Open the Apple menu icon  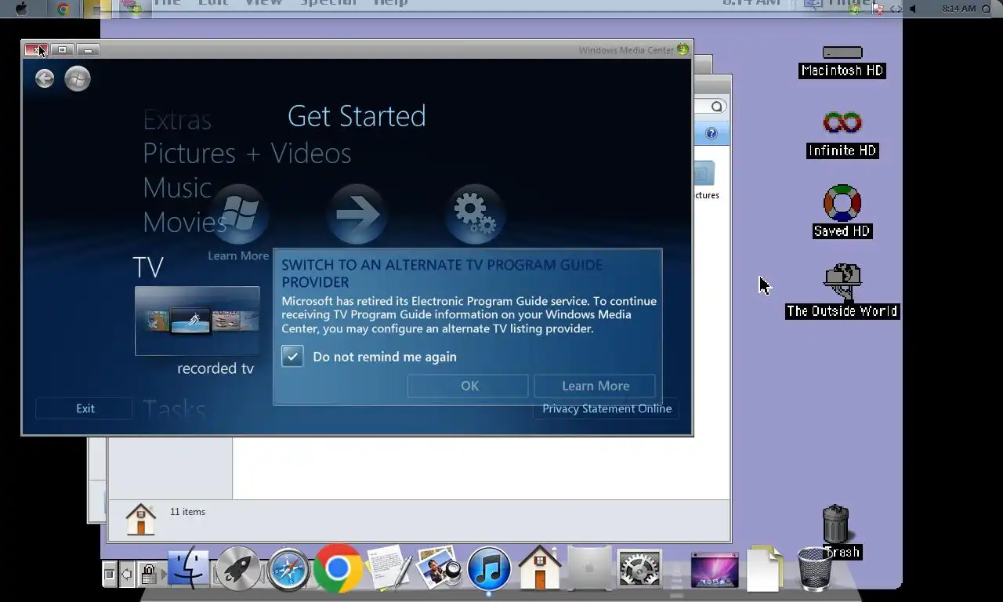pyautogui.click(x=22, y=9)
